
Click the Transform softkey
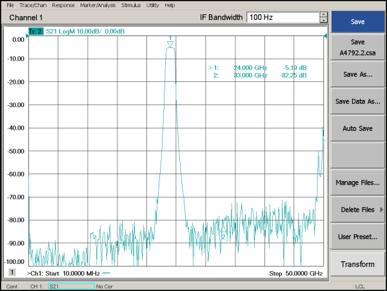(x=357, y=264)
